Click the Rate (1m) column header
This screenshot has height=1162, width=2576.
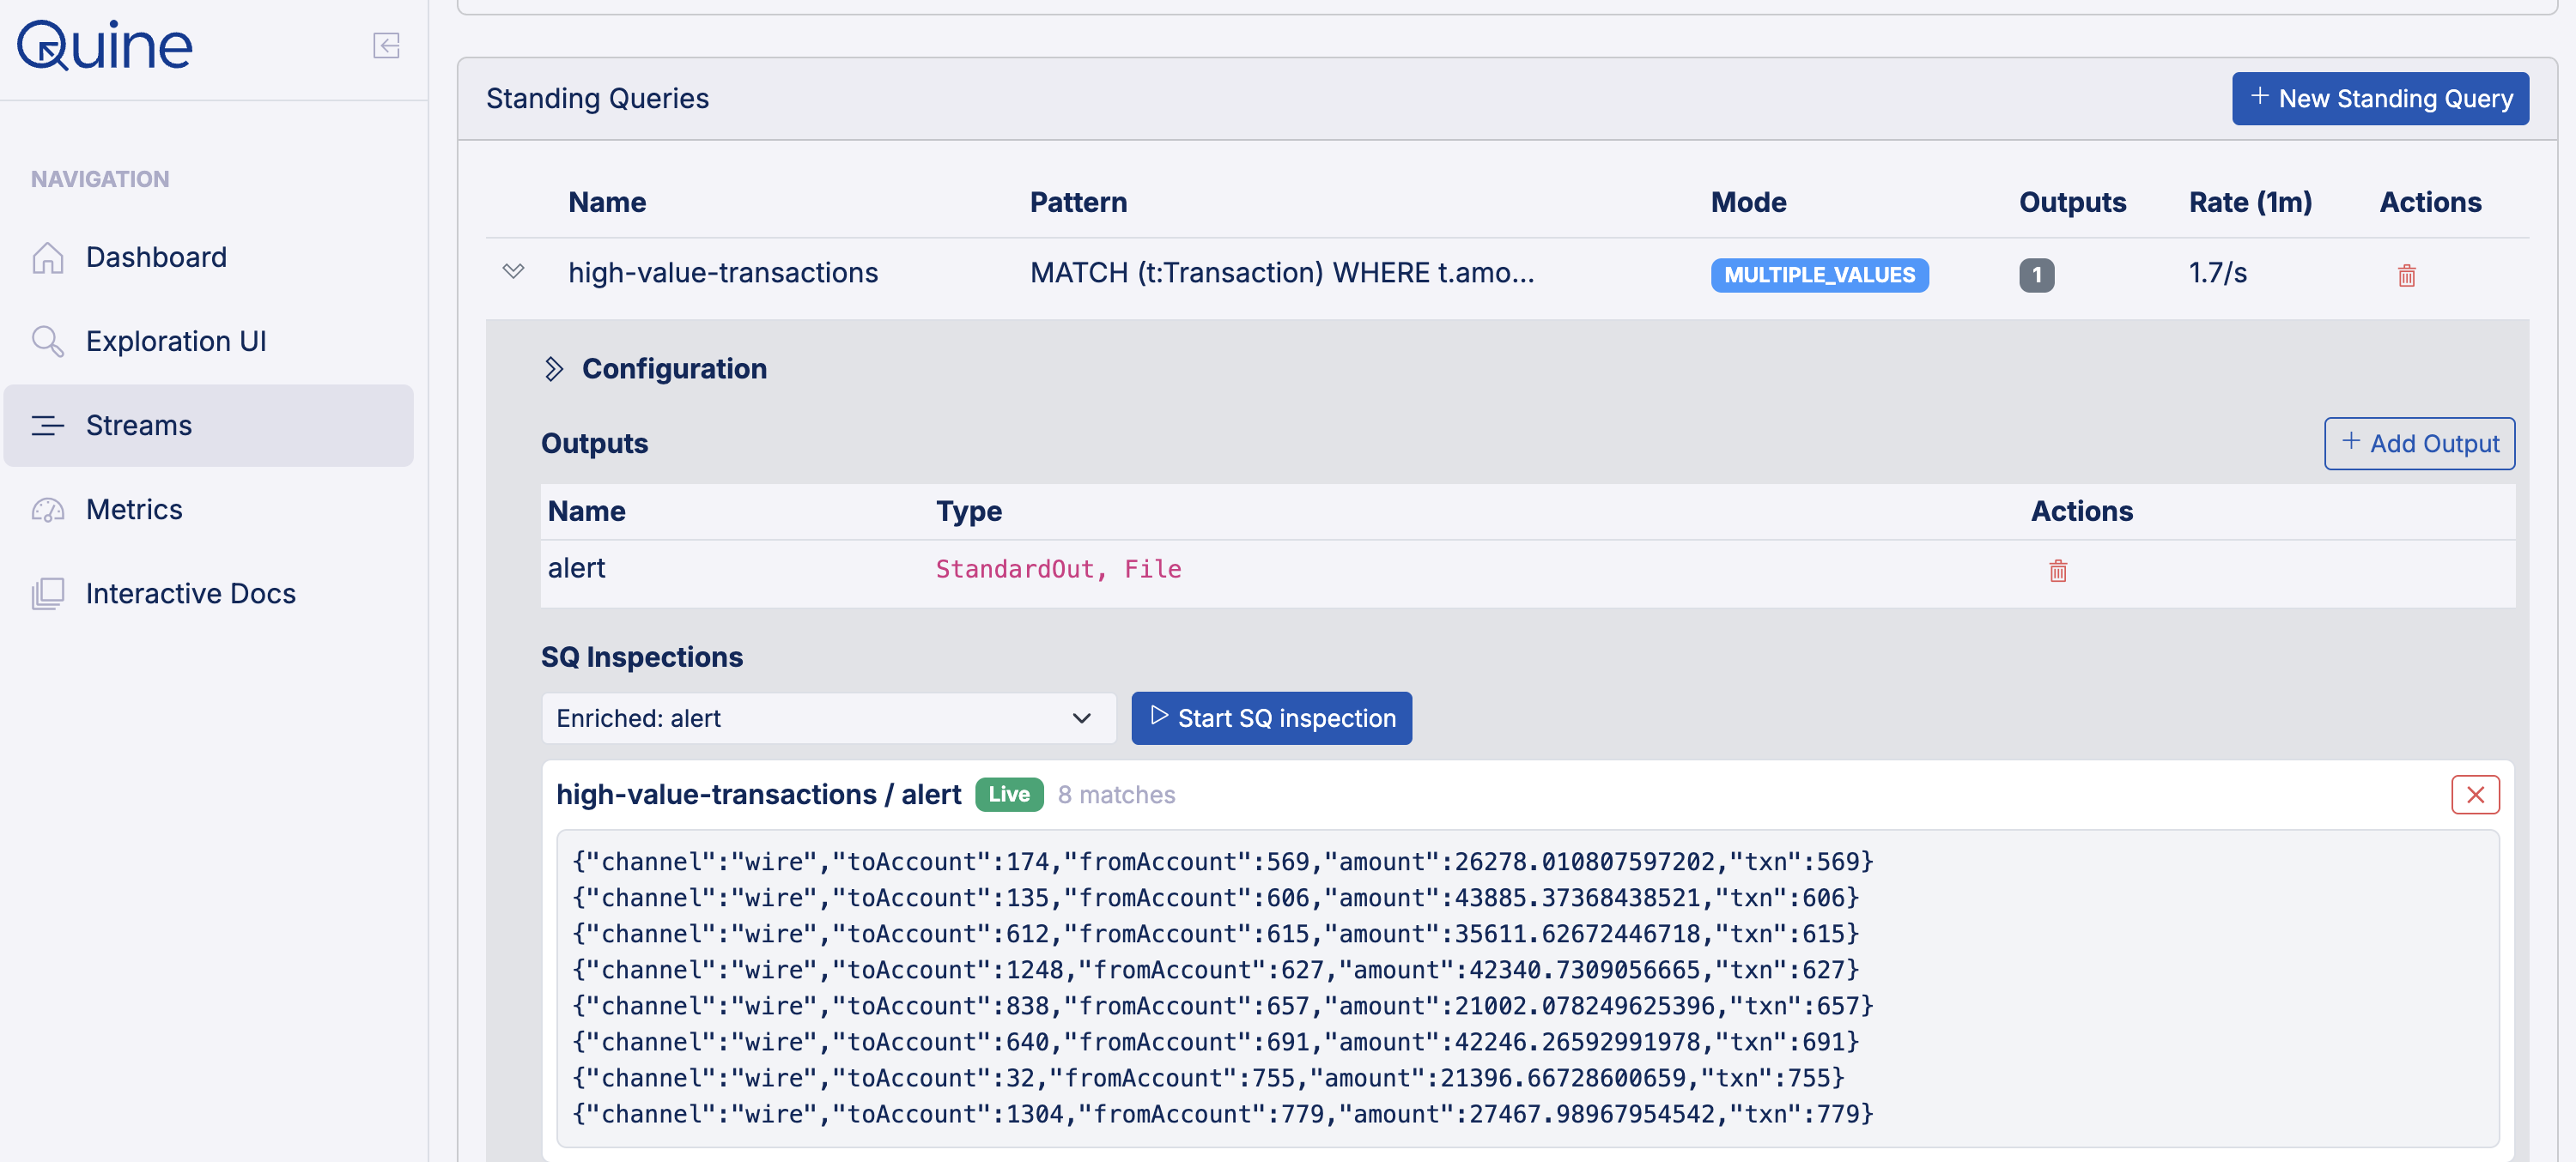coord(2250,203)
